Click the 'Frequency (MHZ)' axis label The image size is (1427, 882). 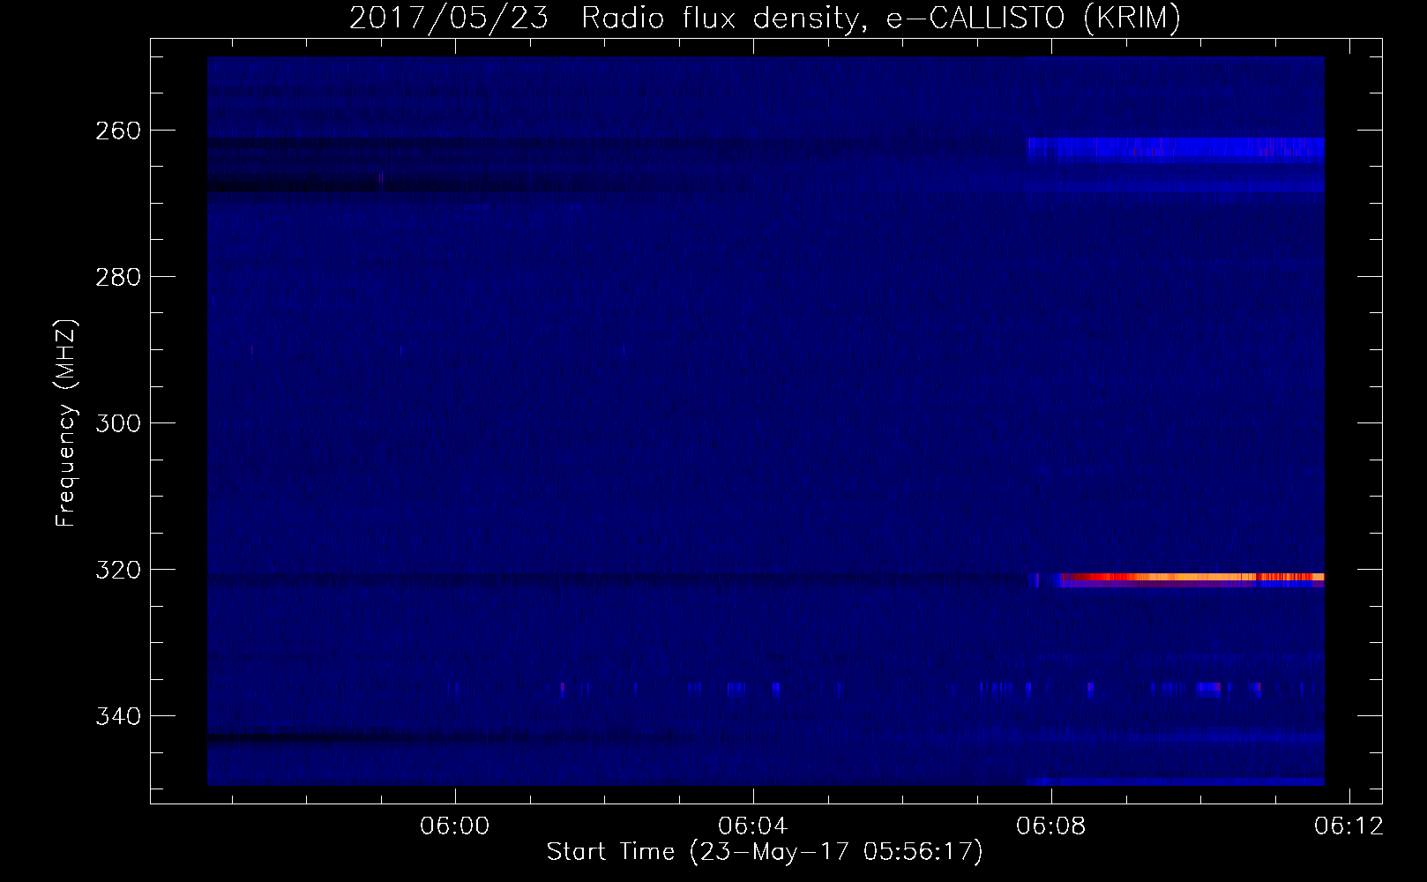[x=66, y=423]
